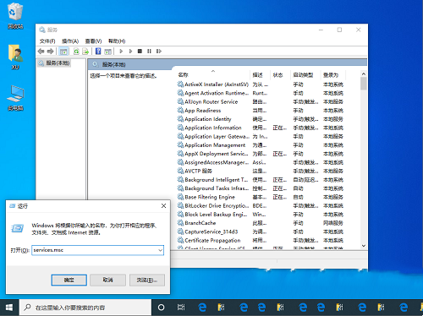Open the 操作(A) menu
The image size is (423, 316).
[x=70, y=41]
